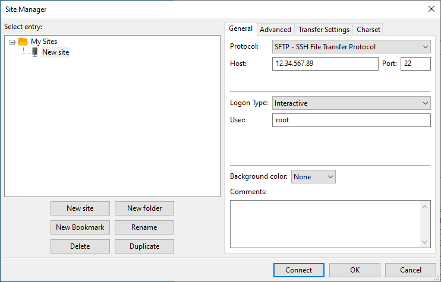Screen dimensions: 441x282
Task: Open the Background color dropdown
Action: [313, 177]
